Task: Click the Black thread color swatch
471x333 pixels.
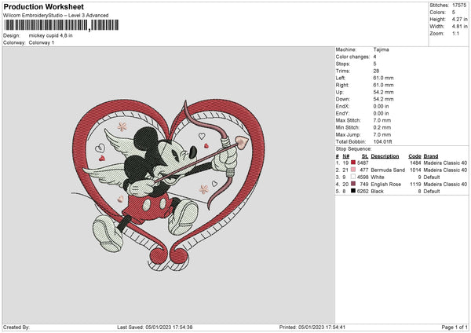Action: 353,191
